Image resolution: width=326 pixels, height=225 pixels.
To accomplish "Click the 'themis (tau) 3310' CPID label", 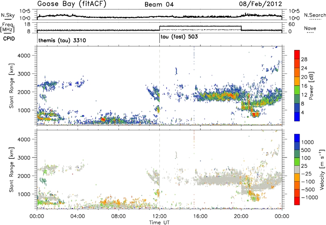I will [x=62, y=40].
